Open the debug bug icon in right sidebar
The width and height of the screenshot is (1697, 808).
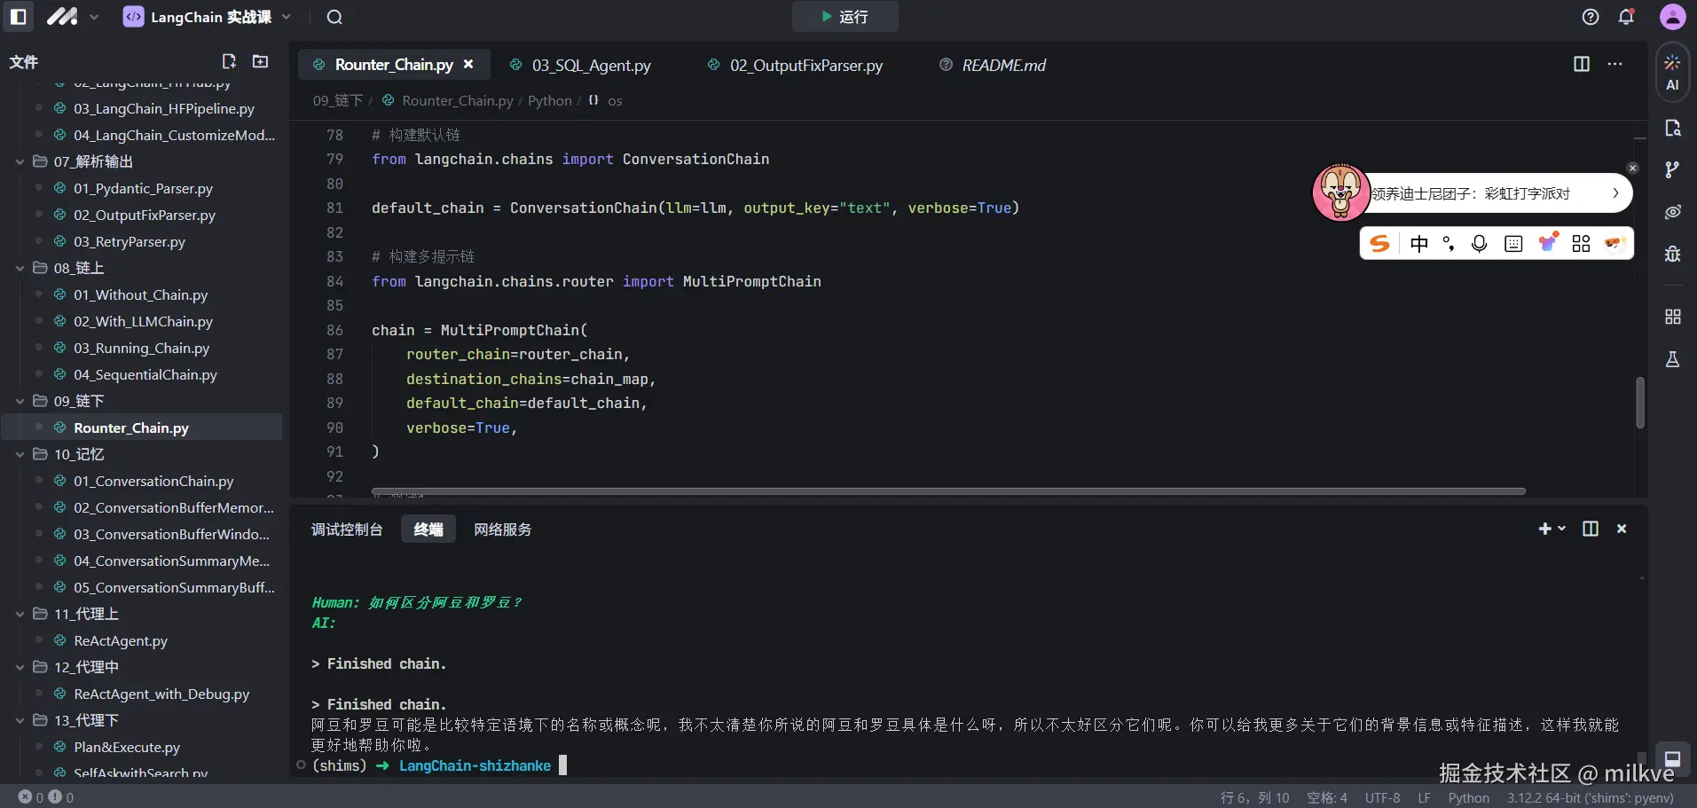tap(1672, 255)
